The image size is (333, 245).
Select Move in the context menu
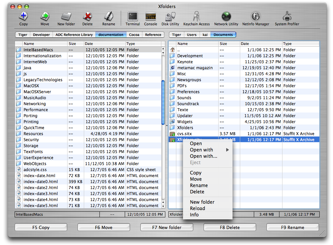coord(208,179)
